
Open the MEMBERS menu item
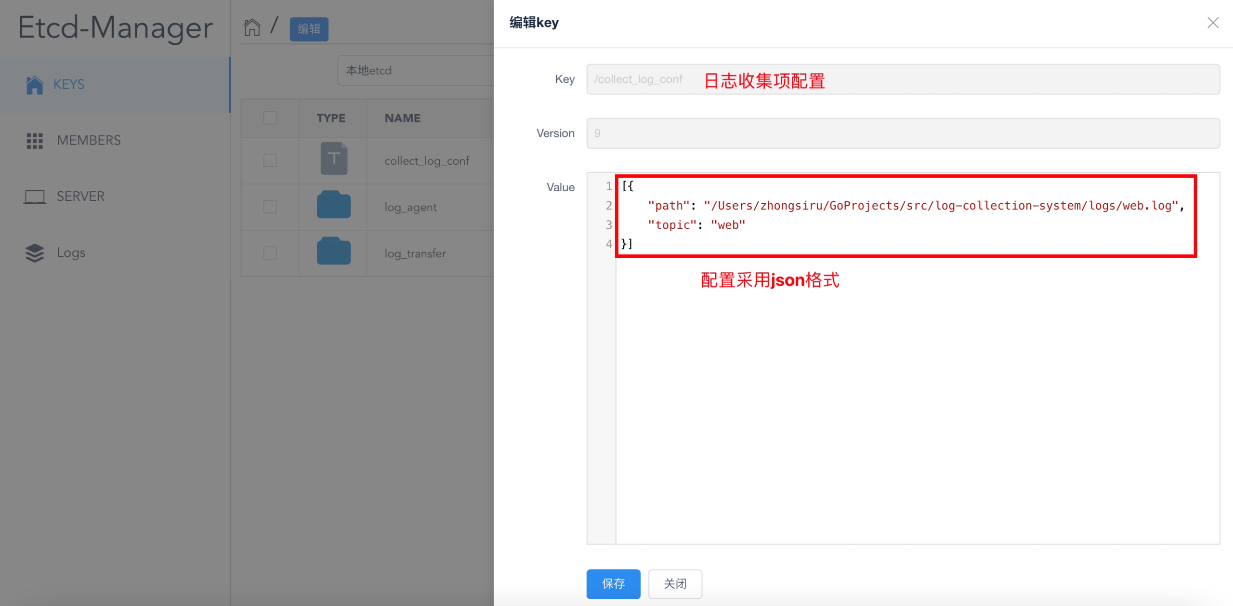pyautogui.click(x=115, y=141)
